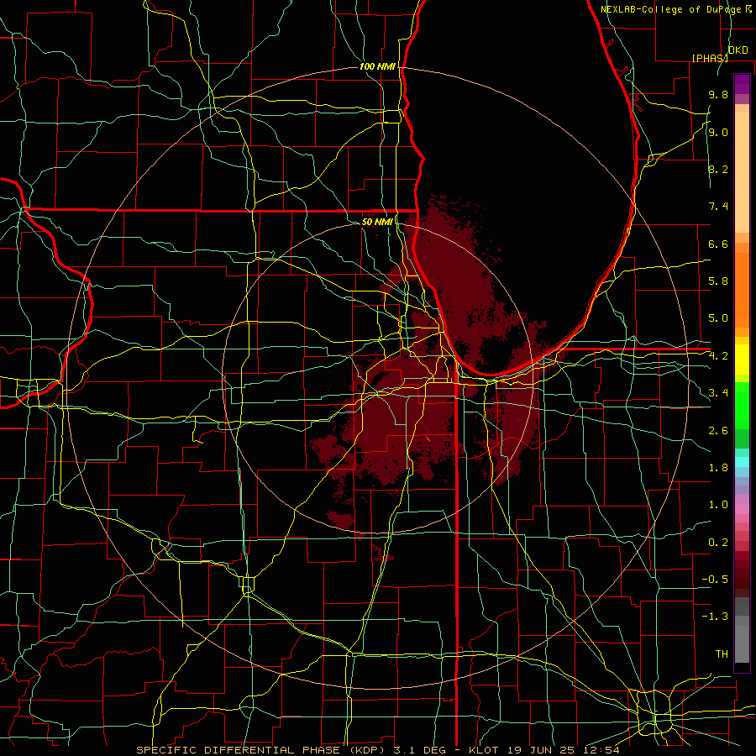The height and width of the screenshot is (756, 756).
Task: Click the 5.0 scale value
Action: (718, 318)
